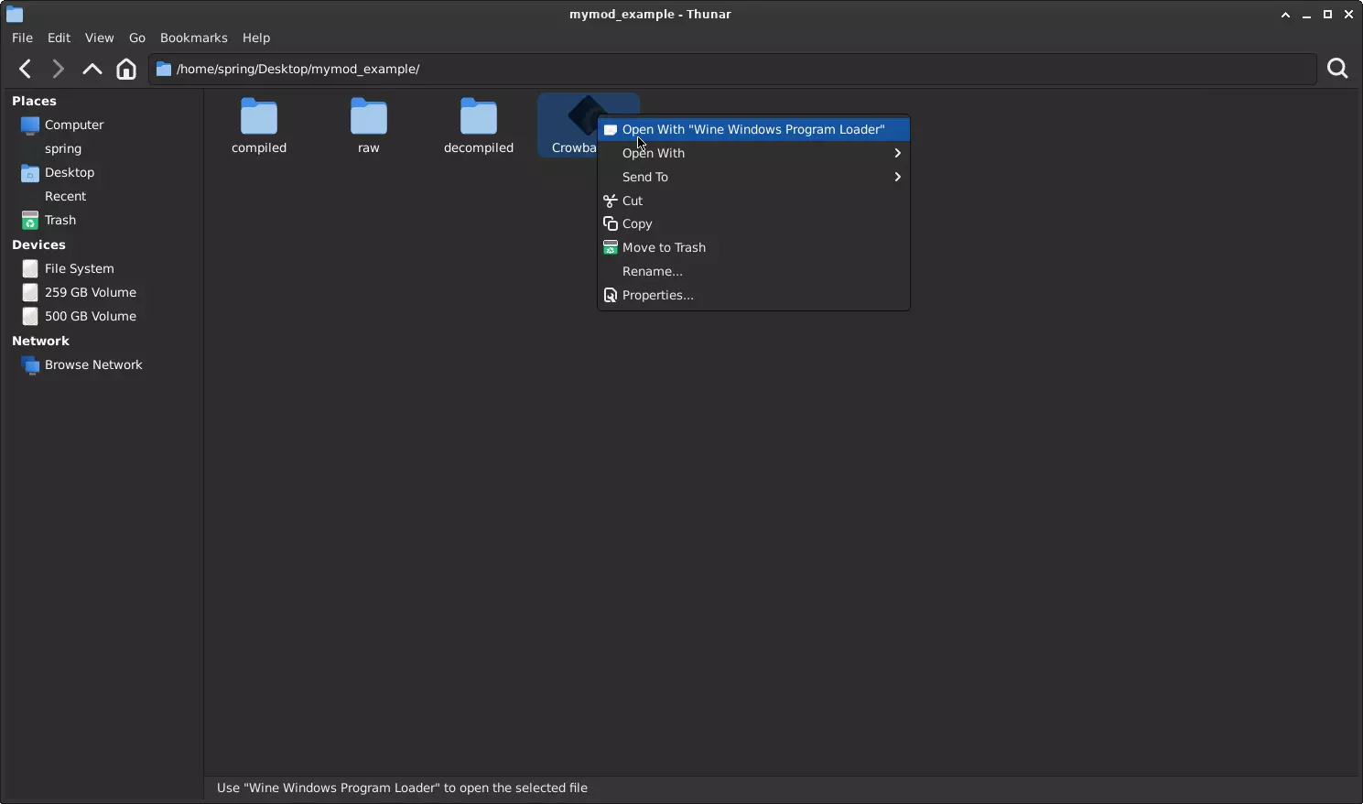Image resolution: width=1363 pixels, height=804 pixels.
Task: Click the File System drive icon
Action: pos(30,268)
